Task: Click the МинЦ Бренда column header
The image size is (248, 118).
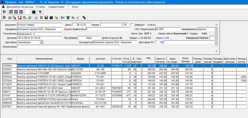Action: click(185, 60)
